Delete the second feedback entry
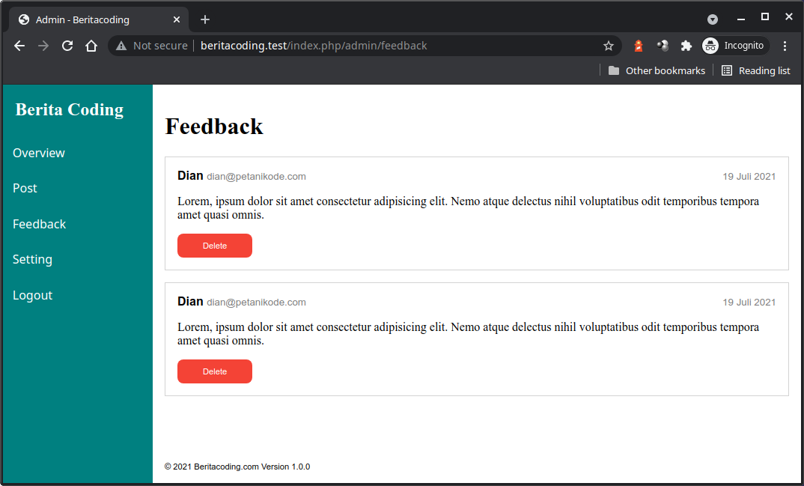This screenshot has width=804, height=486. pos(215,371)
